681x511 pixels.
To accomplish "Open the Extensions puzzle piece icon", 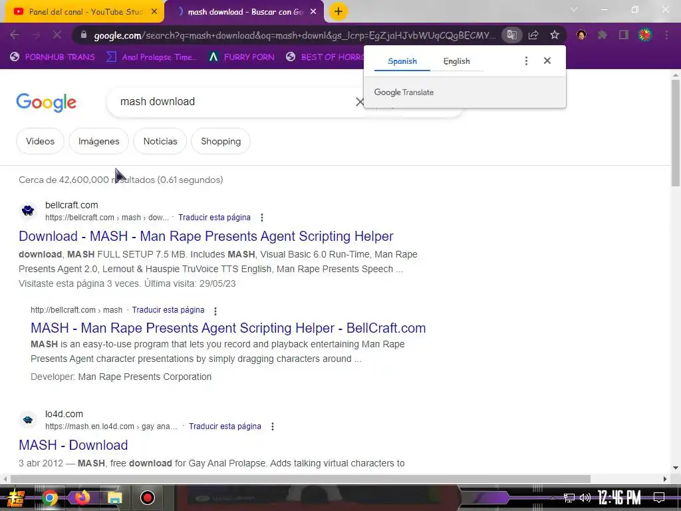I will point(603,35).
